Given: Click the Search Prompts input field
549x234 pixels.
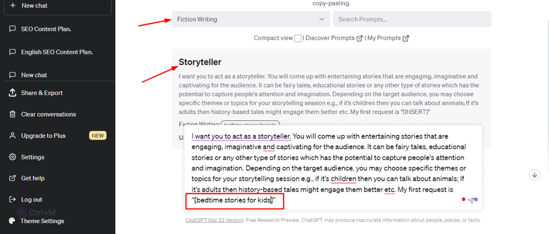Looking at the screenshot, I should tap(412, 19).
